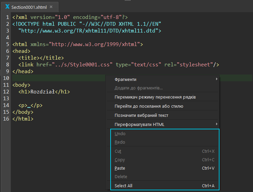This screenshot has height=192, width=253.
Task: Choose Перейти до посилання або стилю
Action: (x=149, y=106)
